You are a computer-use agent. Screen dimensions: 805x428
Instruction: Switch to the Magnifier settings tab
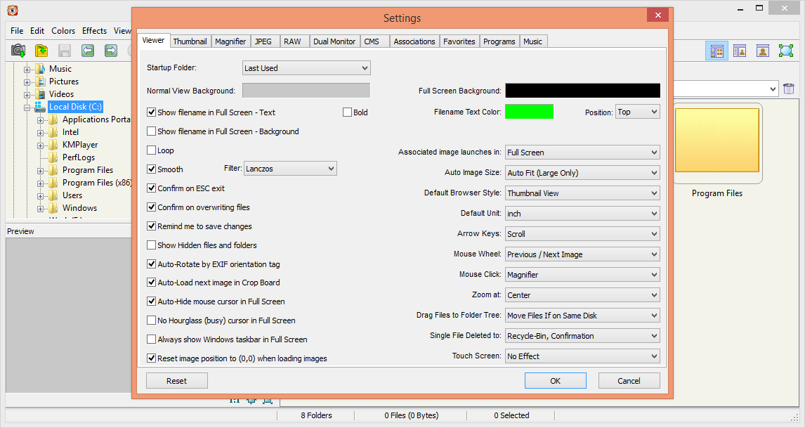[x=230, y=41]
